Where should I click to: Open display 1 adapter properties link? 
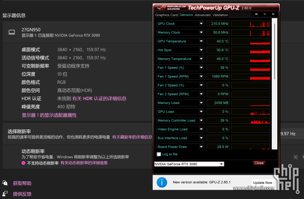click(x=49, y=115)
